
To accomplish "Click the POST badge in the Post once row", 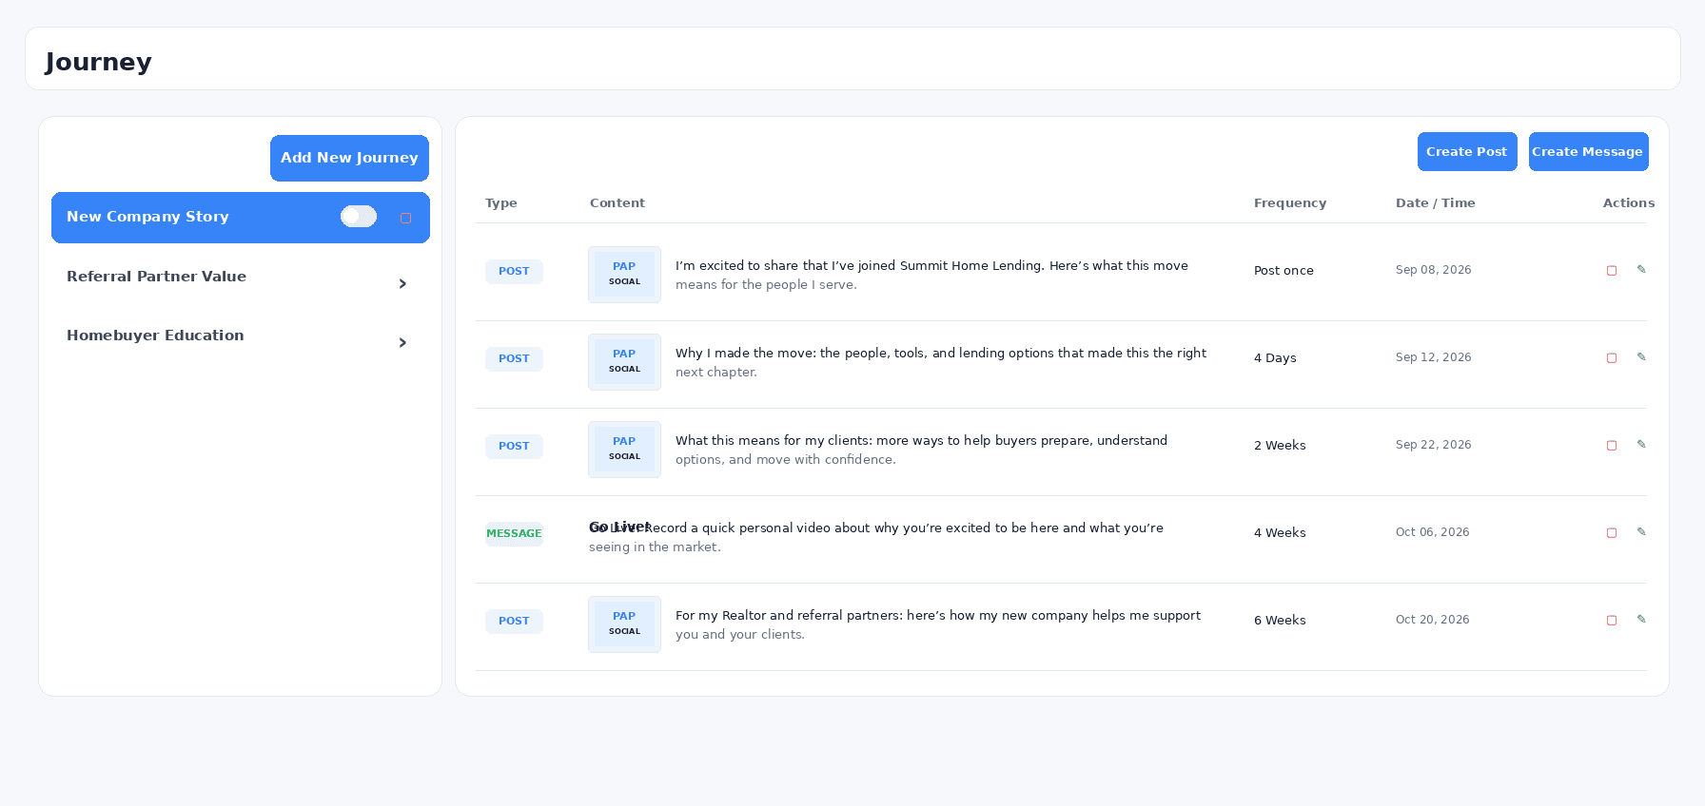I will click(x=514, y=272).
